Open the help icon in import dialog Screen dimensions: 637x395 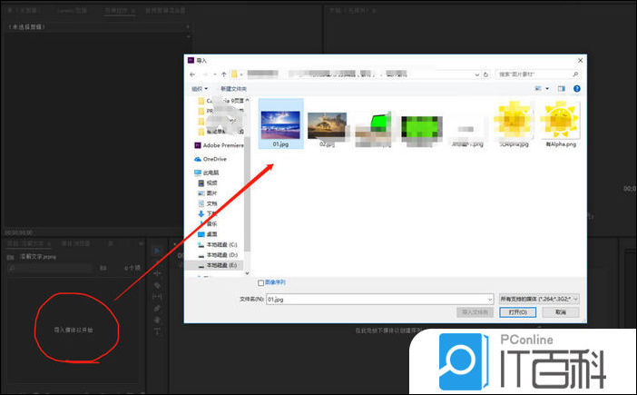click(576, 88)
